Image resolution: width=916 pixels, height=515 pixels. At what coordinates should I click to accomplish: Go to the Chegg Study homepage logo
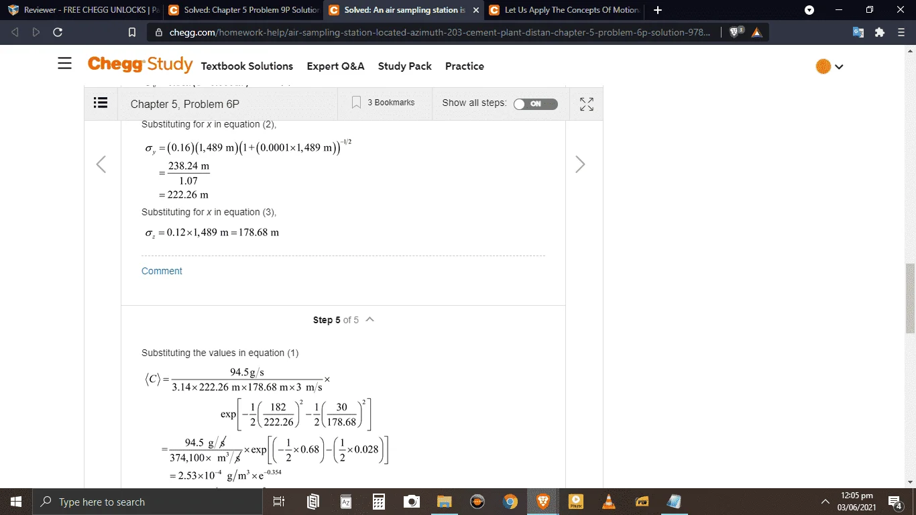tap(140, 64)
